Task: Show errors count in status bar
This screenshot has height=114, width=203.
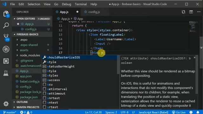Action: point(23,112)
